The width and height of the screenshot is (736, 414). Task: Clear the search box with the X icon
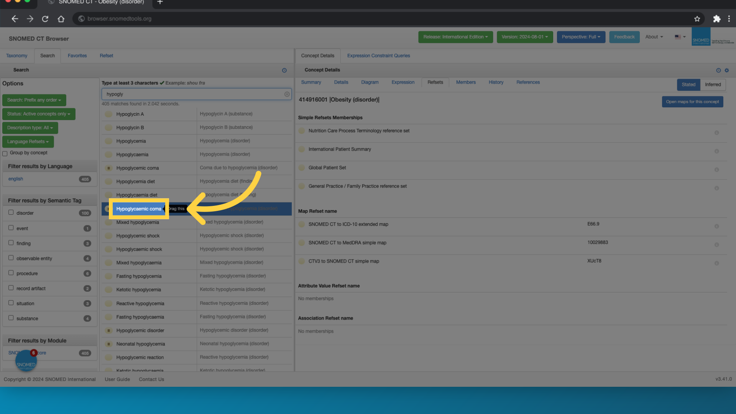point(287,94)
